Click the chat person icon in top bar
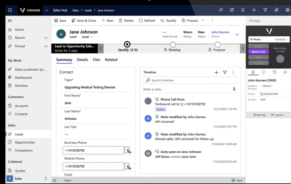Viewport: 291px width, 184px height. click(276, 10)
